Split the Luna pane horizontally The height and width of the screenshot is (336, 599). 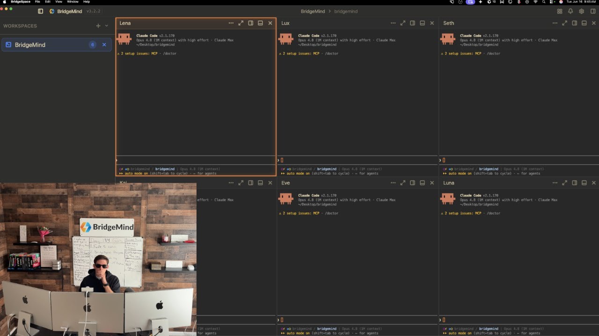(x=584, y=183)
